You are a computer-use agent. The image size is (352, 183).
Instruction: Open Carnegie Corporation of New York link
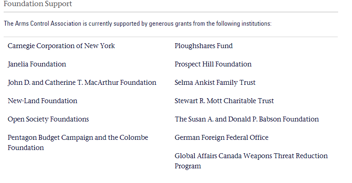point(61,46)
